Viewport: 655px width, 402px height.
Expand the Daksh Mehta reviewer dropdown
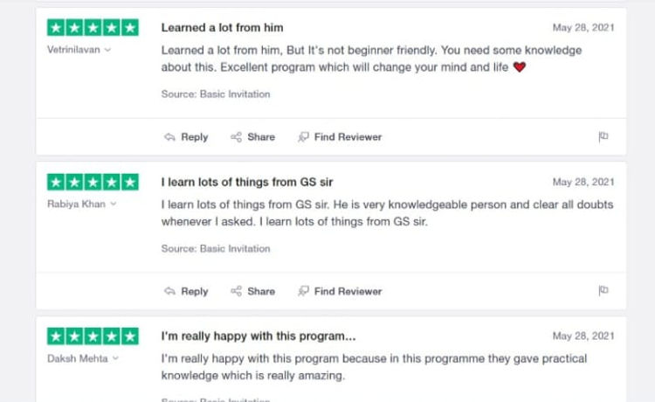(x=115, y=358)
